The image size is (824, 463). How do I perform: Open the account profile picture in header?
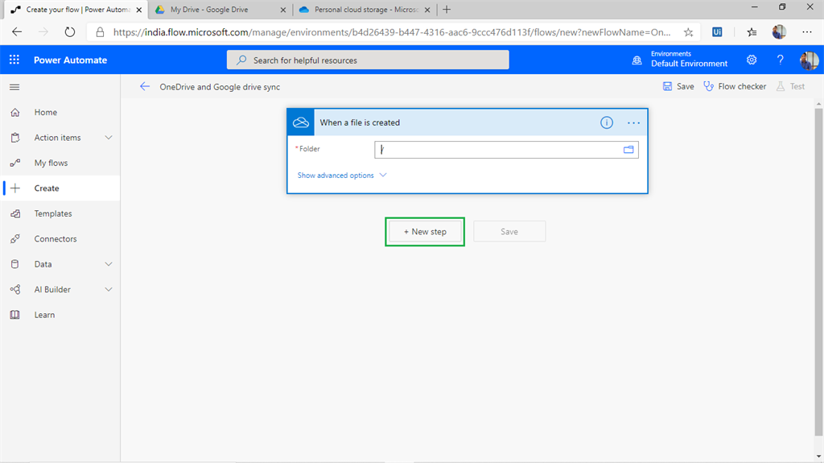[809, 60]
